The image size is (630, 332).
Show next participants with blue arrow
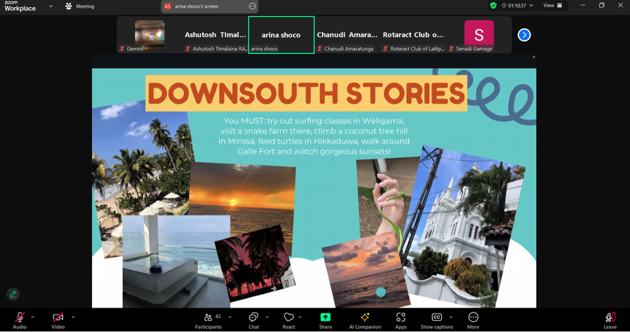click(524, 35)
